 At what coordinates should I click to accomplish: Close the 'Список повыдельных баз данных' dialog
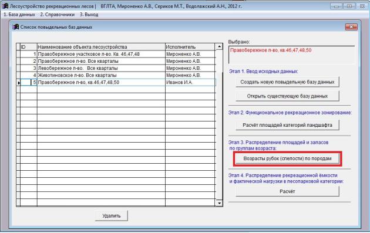(351, 27)
